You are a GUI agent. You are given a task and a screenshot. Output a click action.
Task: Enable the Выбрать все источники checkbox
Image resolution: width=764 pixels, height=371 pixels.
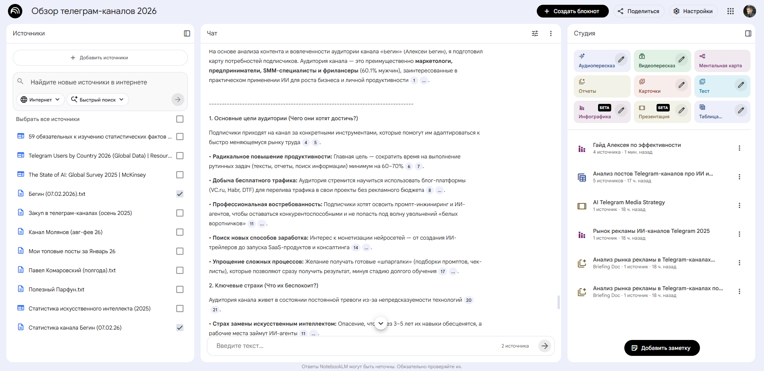(x=180, y=119)
